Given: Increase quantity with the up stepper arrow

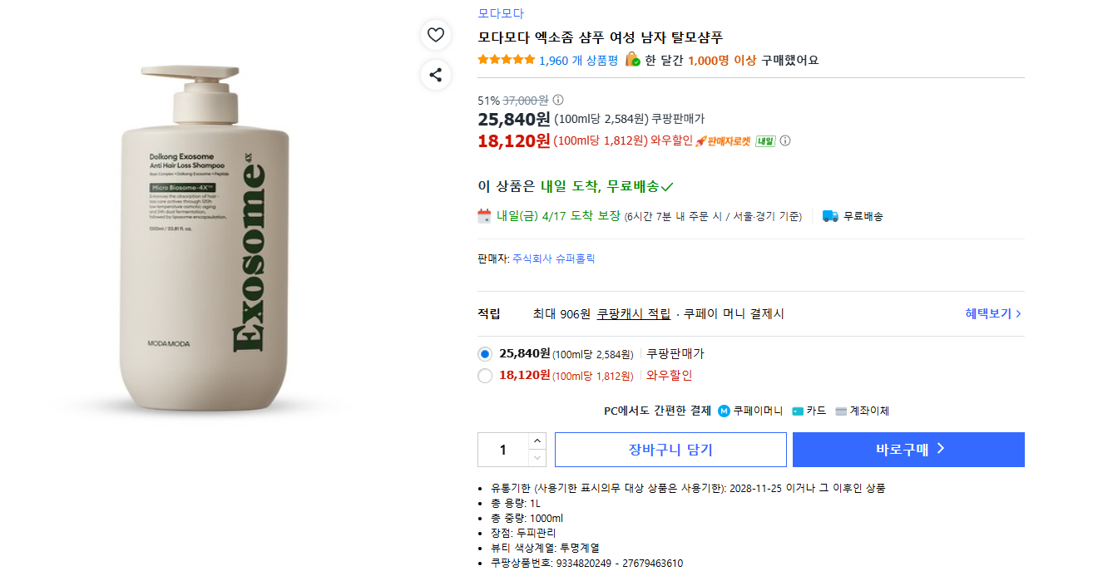Looking at the screenshot, I should [x=537, y=441].
